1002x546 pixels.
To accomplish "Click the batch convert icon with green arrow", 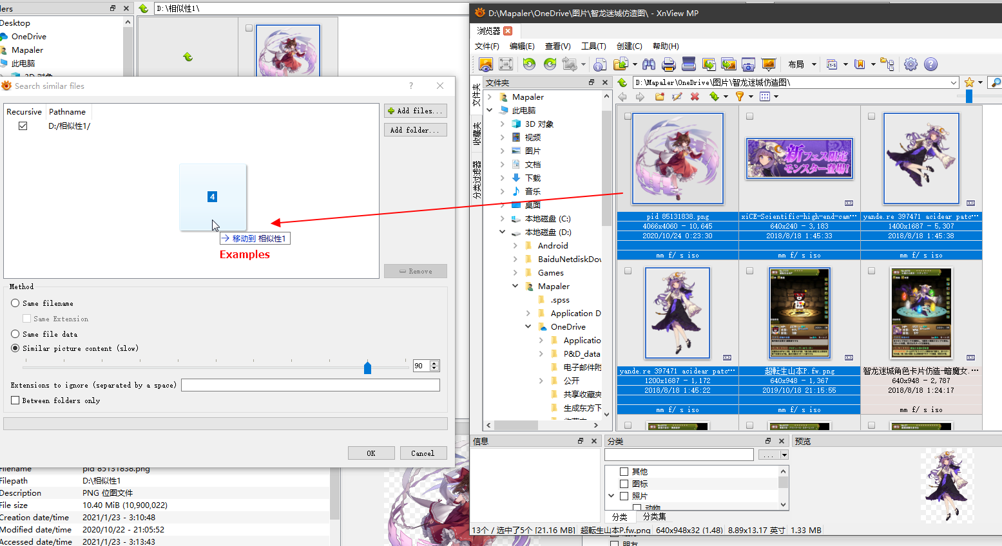I will tap(709, 64).
